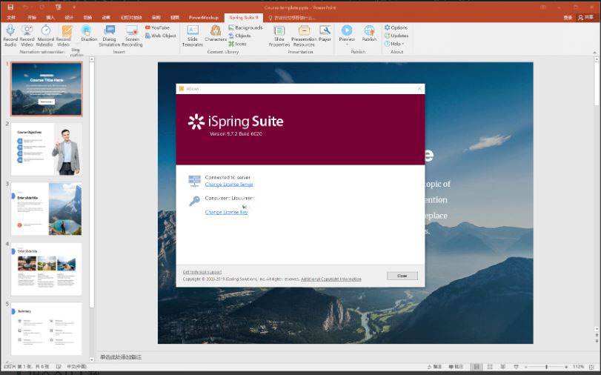Click the zoom in plus button

coord(566,367)
